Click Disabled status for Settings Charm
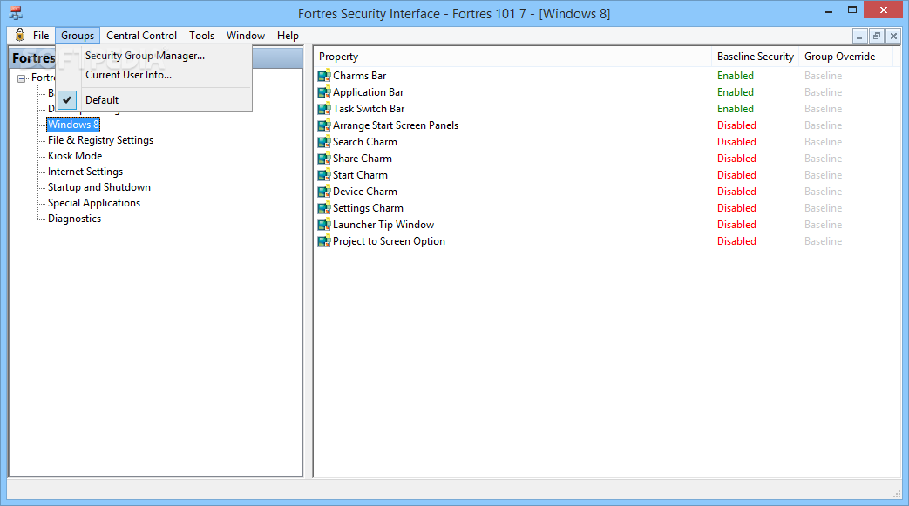 pyautogui.click(x=736, y=208)
